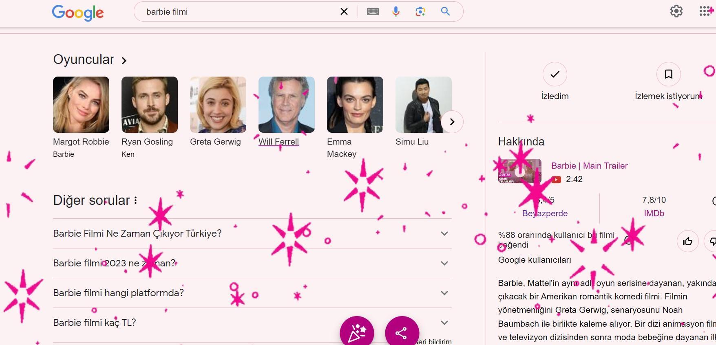Click the Google logo
Screen dimensions: 716x345
click(78, 12)
